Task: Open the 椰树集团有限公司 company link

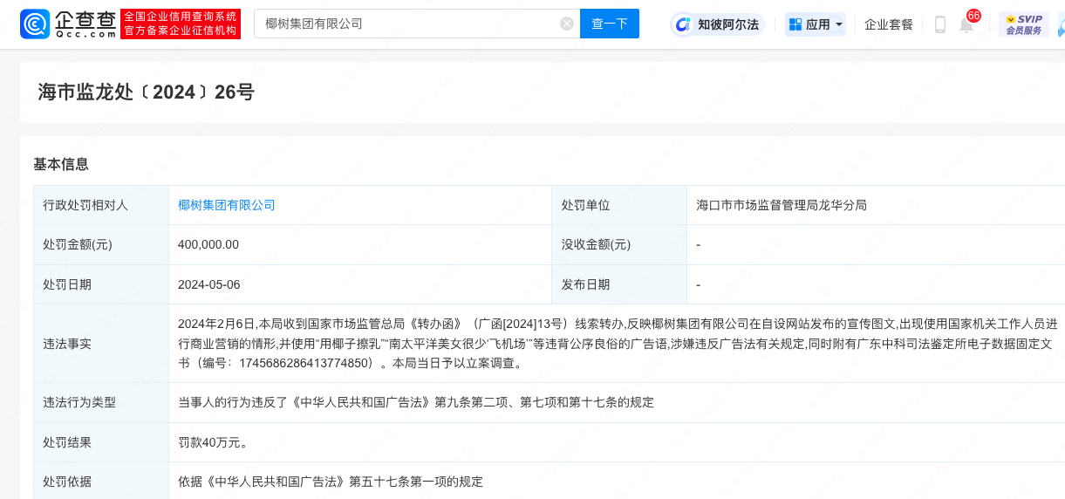Action: point(226,205)
